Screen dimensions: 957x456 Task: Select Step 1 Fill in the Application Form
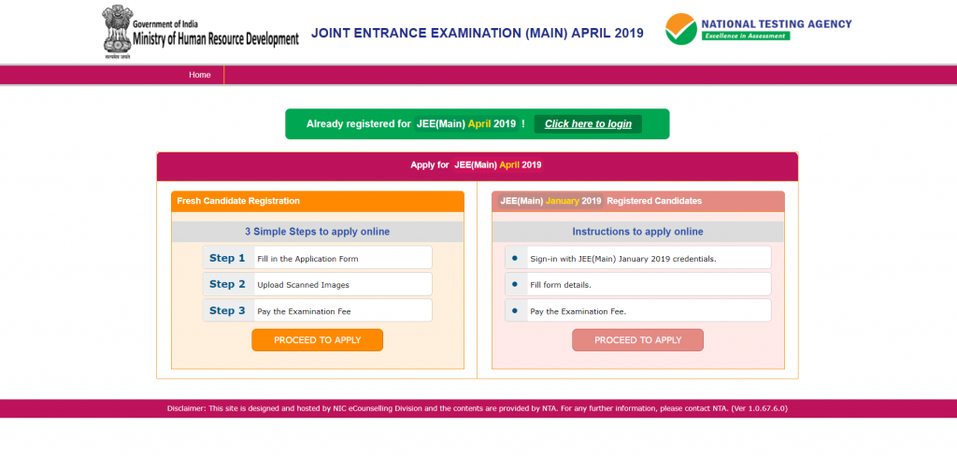318,258
